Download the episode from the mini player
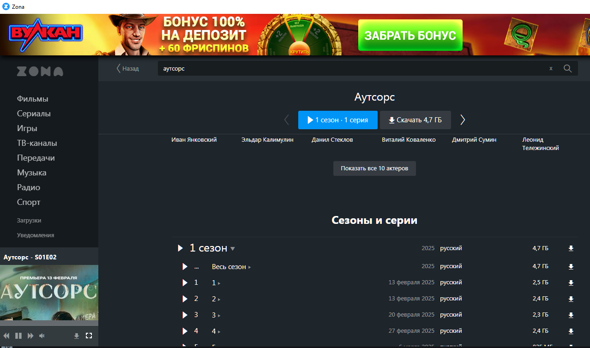Screen dimensions: 590x348 [77, 336]
